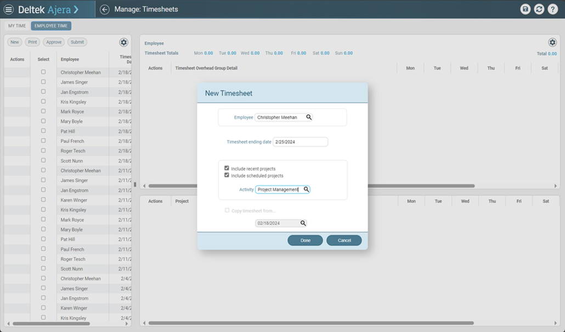Uncheck Include scheduled projects
This screenshot has height=332, width=565.
point(227,175)
